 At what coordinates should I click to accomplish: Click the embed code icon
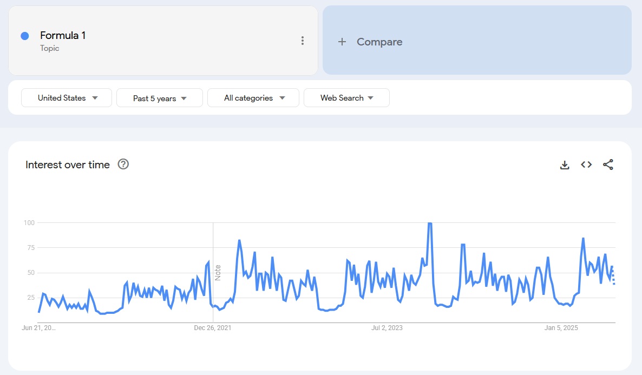[586, 165]
